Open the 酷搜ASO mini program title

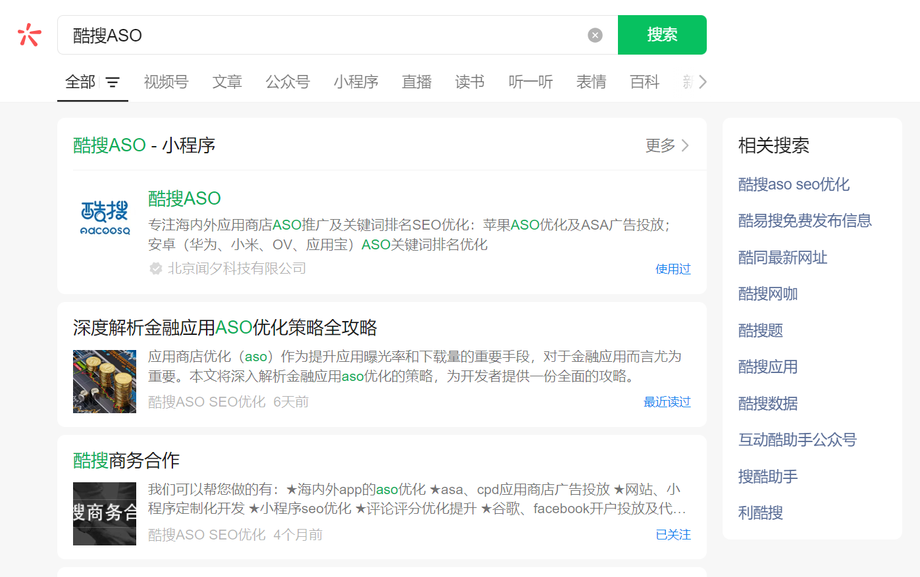pyautogui.click(x=184, y=198)
